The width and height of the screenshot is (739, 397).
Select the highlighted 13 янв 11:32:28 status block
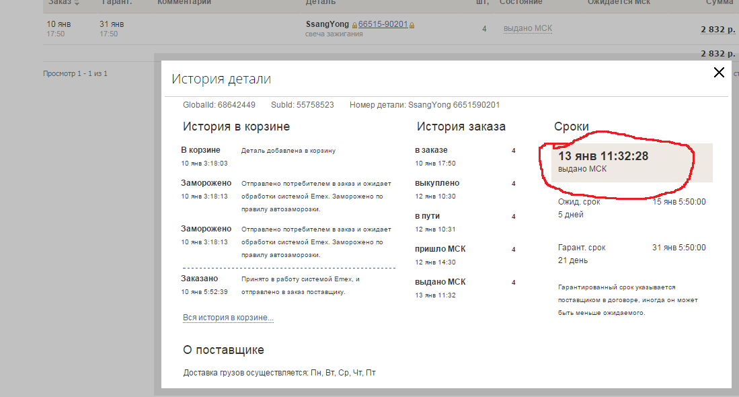[x=631, y=162]
